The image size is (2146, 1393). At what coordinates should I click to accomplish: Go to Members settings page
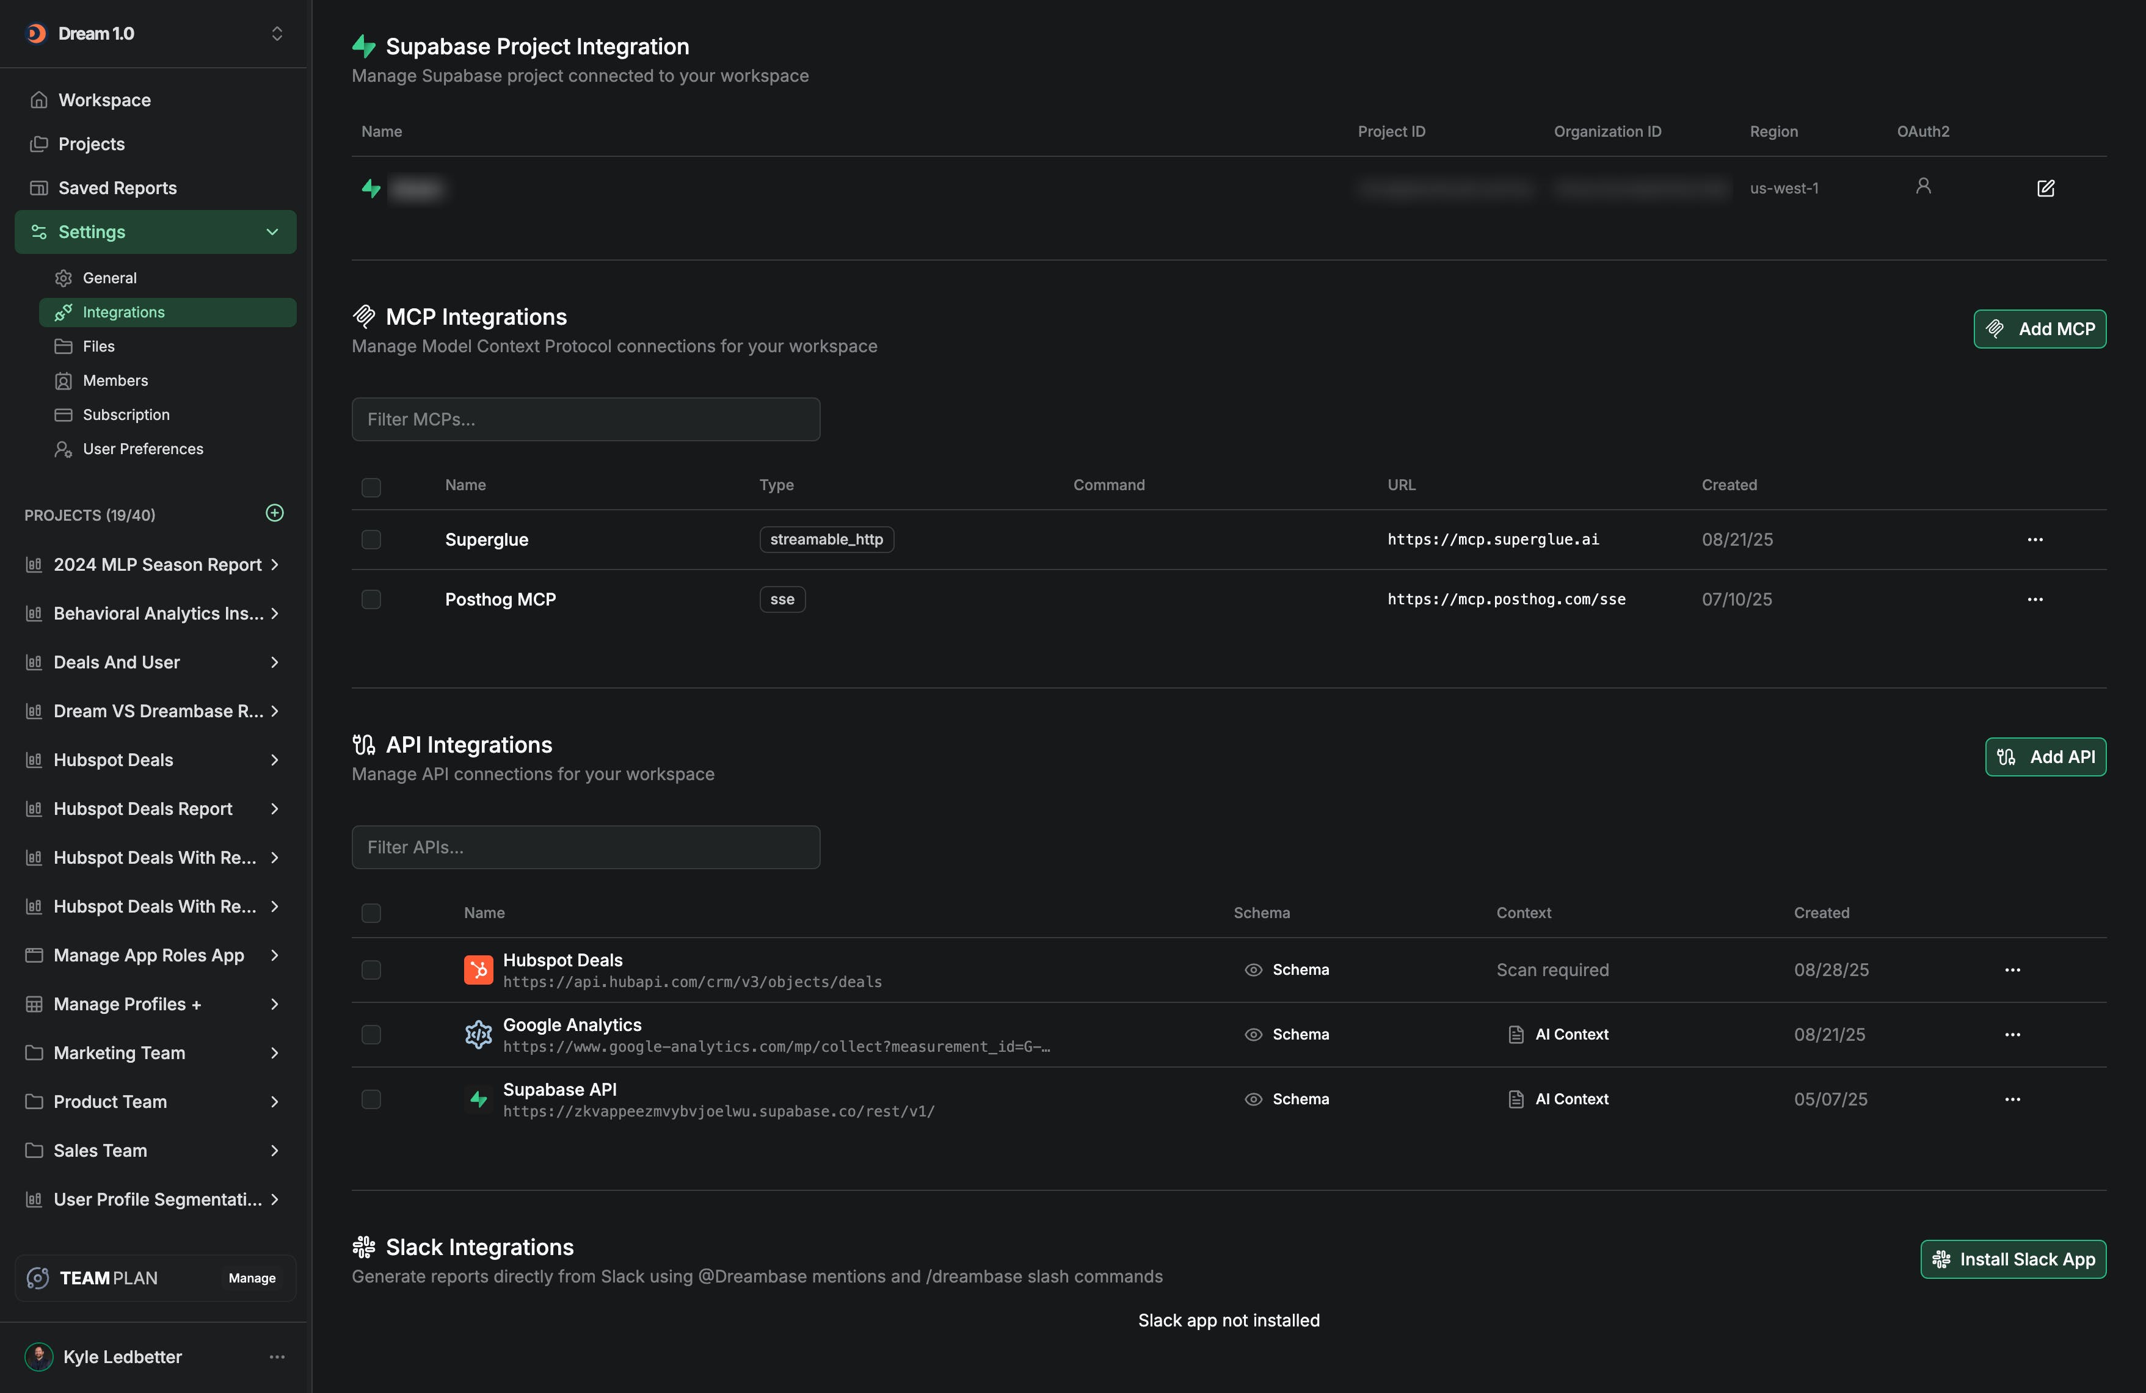point(115,381)
